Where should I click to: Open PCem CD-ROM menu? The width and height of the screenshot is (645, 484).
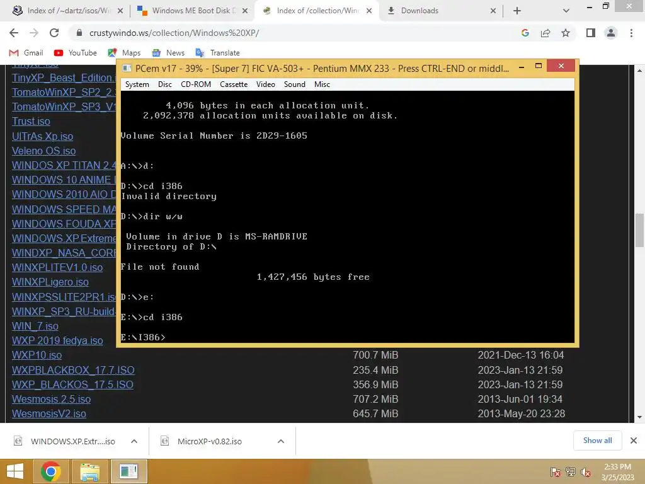pos(196,84)
